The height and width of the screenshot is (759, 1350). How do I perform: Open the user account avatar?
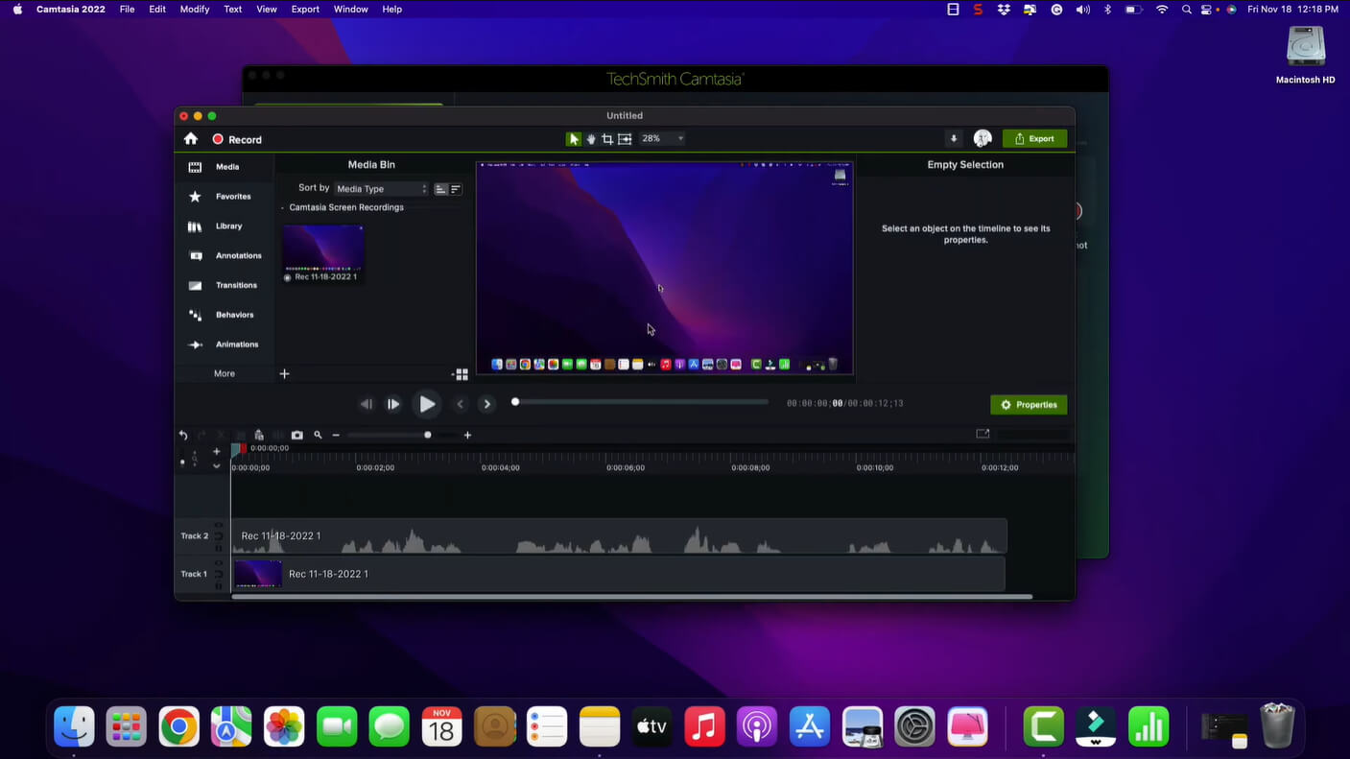pyautogui.click(x=983, y=138)
